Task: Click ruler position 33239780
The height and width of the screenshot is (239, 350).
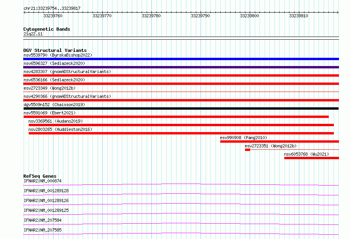Action: [151, 16]
